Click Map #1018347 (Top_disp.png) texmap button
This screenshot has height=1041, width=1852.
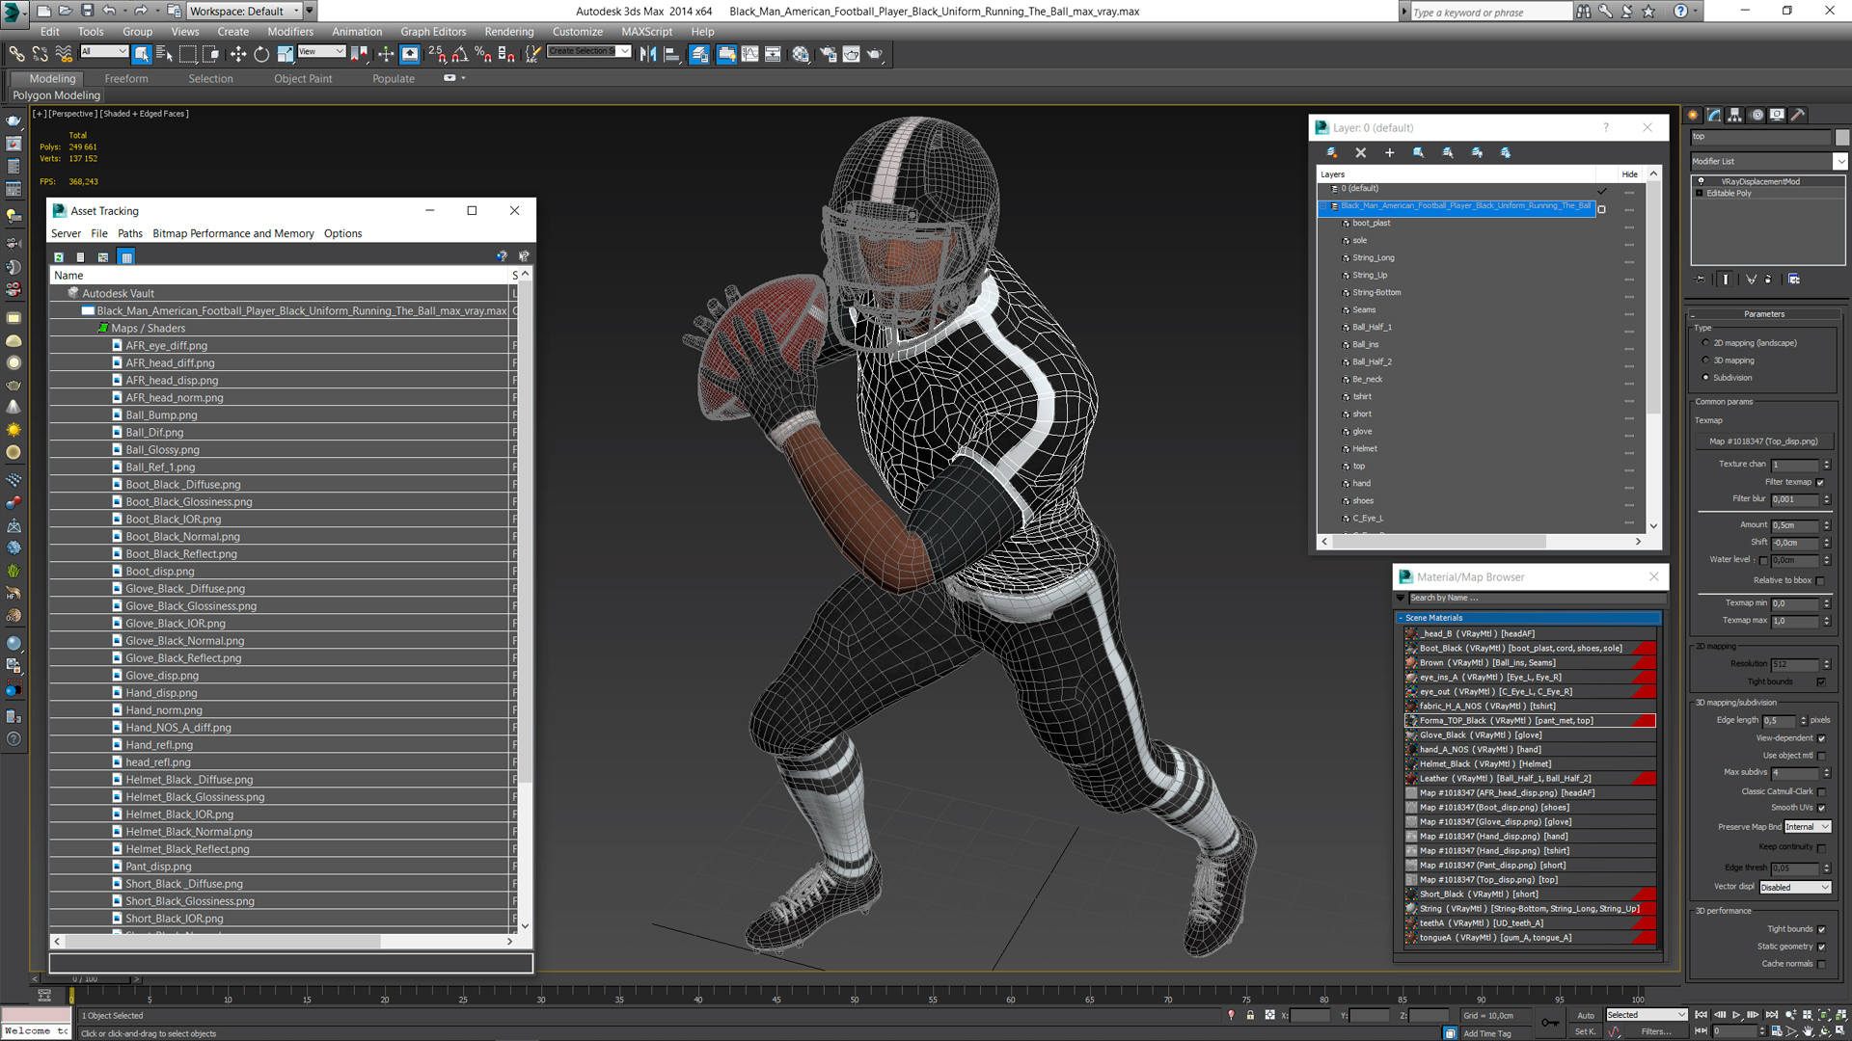1763,441
